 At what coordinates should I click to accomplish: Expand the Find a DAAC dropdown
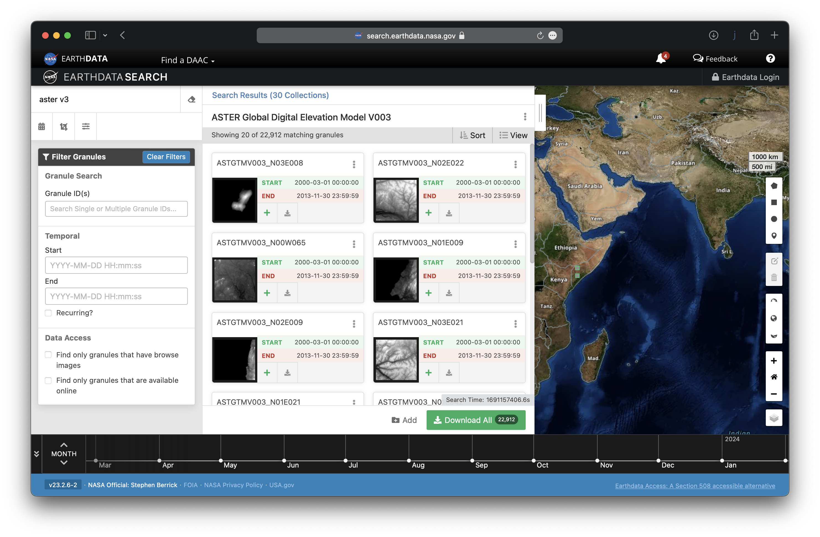point(188,60)
